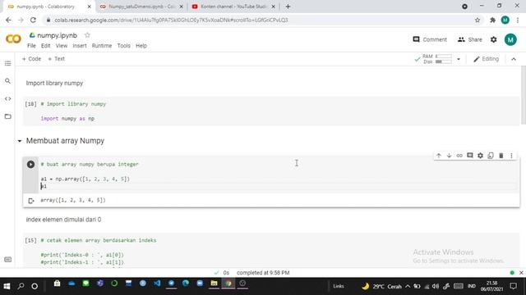Screen dimensions: 526x295
Task: Close the bottom status bar with X
Action: [521, 273]
